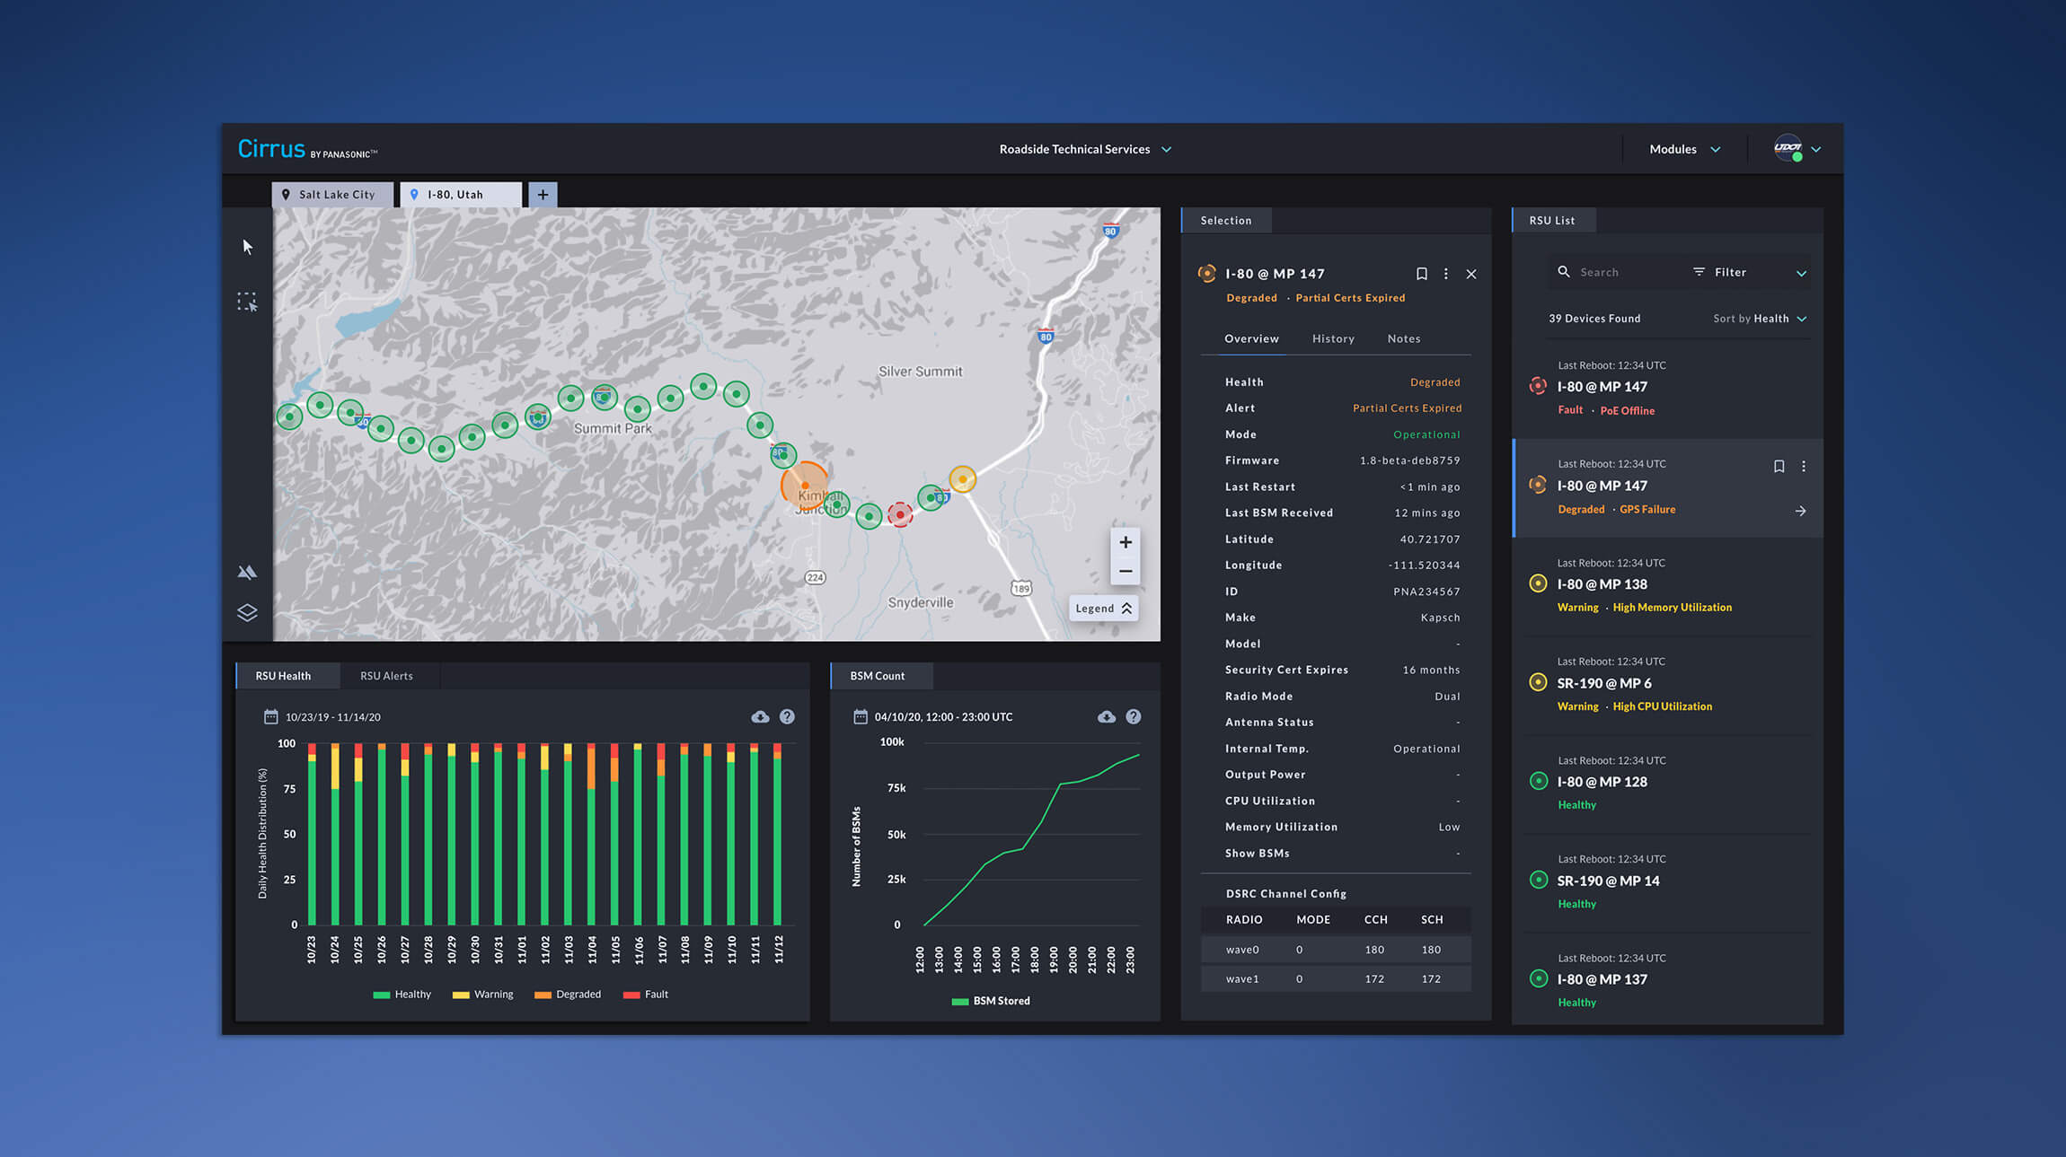The image size is (2066, 1157).
Task: Click the RSU Health date range calendar icon
Action: tap(270, 716)
